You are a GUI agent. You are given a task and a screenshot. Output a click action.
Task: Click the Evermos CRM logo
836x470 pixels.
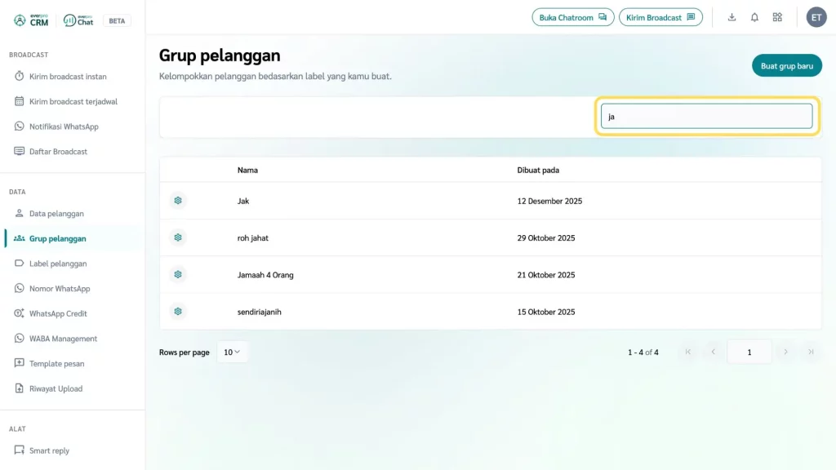(x=32, y=20)
